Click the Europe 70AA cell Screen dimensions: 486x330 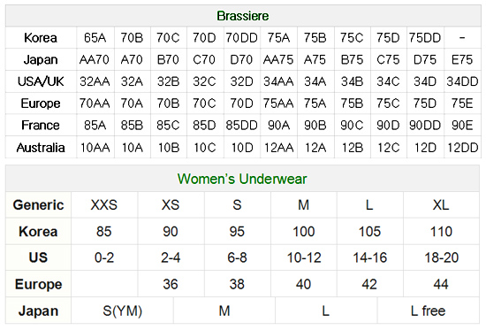click(95, 104)
